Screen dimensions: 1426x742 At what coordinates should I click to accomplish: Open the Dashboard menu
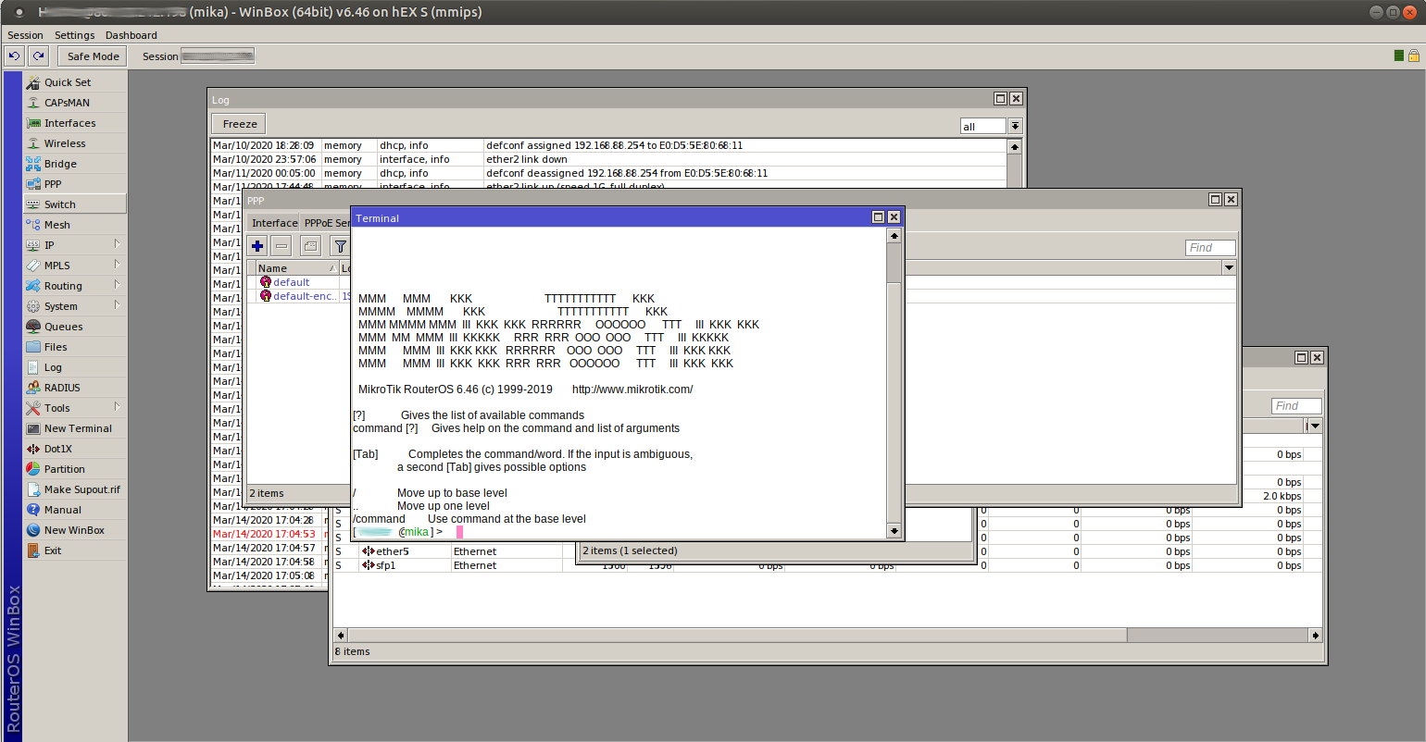click(131, 35)
